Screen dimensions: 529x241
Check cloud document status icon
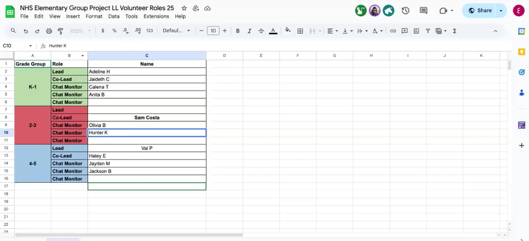pyautogui.click(x=207, y=9)
